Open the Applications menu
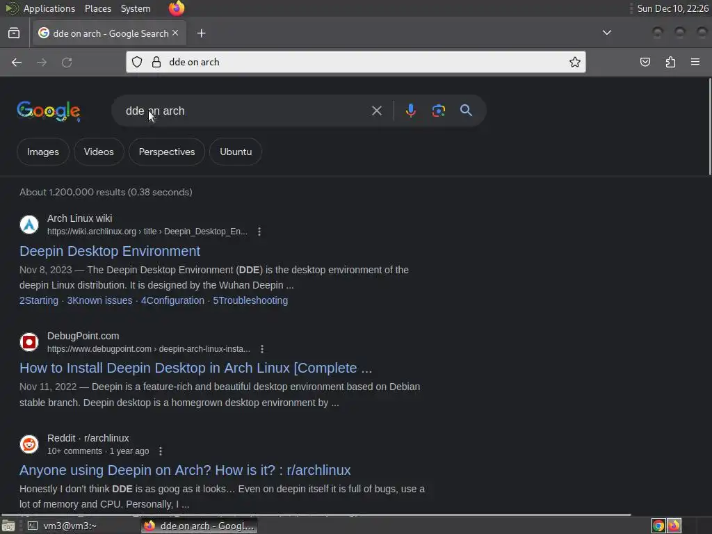This screenshot has height=534, width=712. click(x=49, y=8)
